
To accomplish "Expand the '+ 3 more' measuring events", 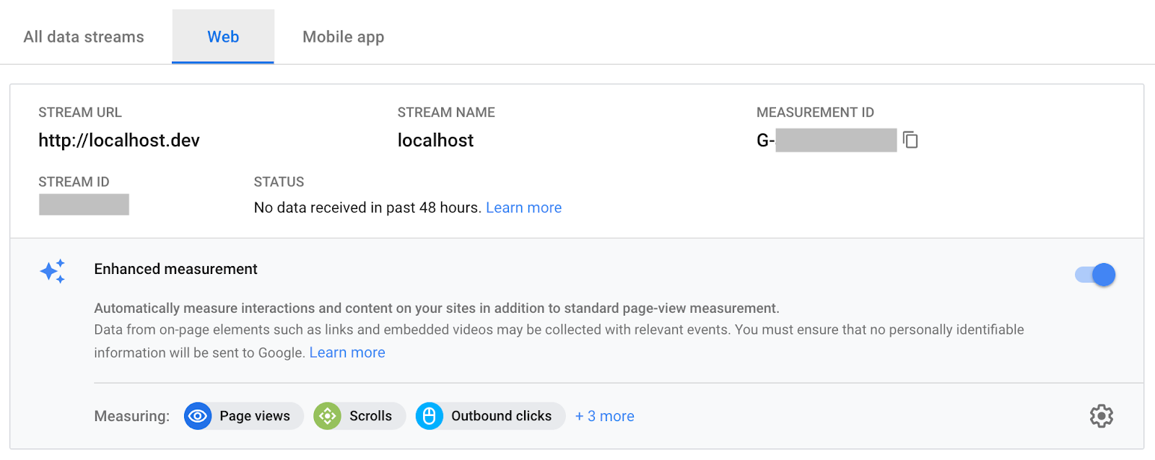I will pyautogui.click(x=604, y=416).
